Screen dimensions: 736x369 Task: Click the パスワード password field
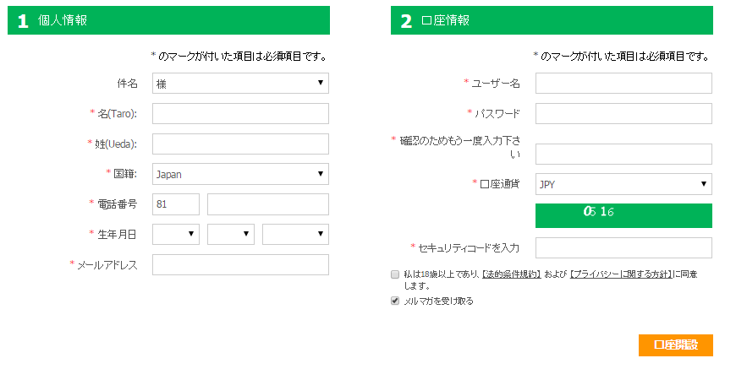click(x=623, y=114)
